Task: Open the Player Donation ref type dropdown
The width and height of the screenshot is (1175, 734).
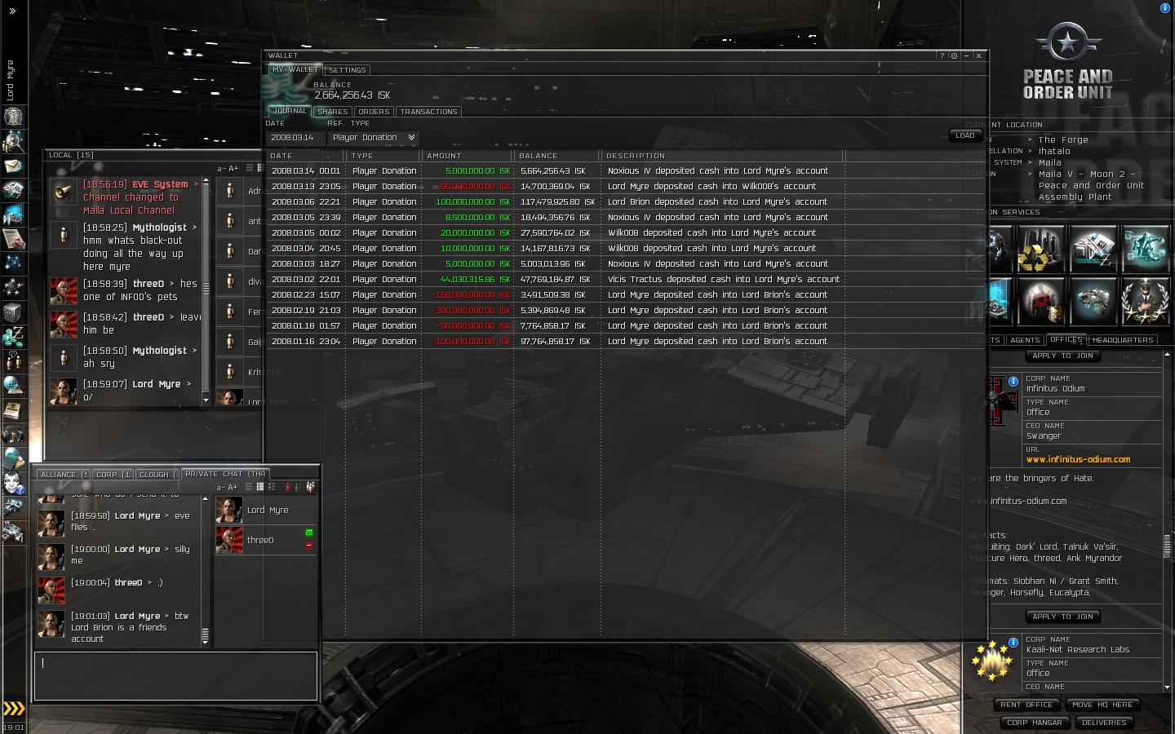Action: [x=374, y=138]
